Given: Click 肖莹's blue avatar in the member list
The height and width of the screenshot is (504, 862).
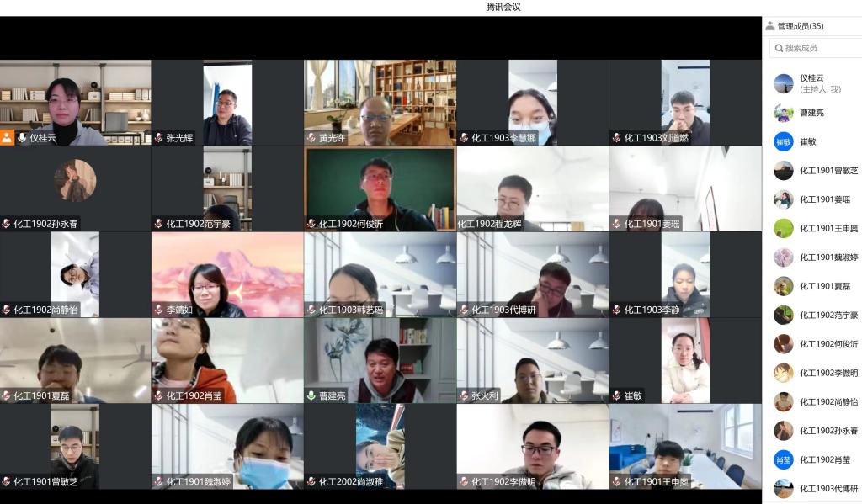Looking at the screenshot, I should (x=784, y=459).
